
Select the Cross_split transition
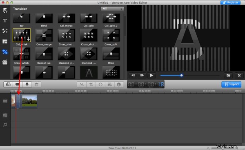point(111,35)
